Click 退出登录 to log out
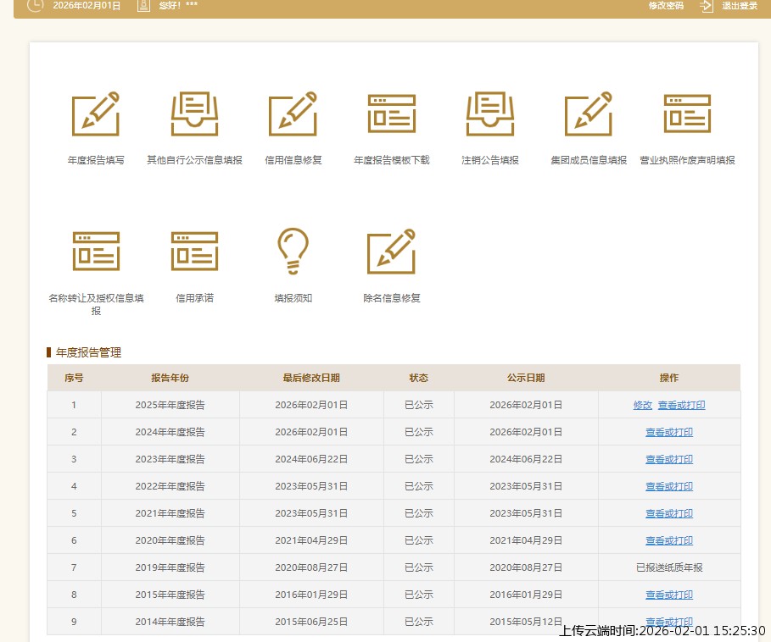Image resolution: width=771 pixels, height=642 pixels. 738,6
